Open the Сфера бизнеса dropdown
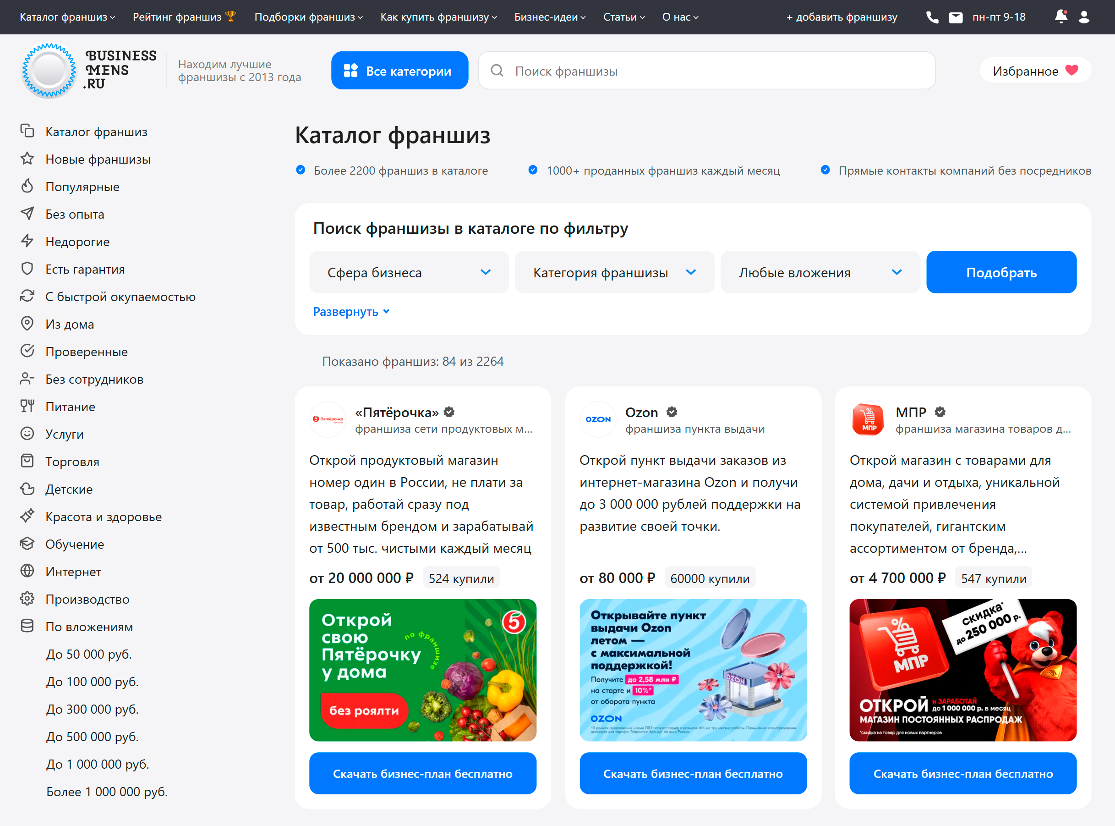Screen dimensions: 1115x826 [409, 272]
